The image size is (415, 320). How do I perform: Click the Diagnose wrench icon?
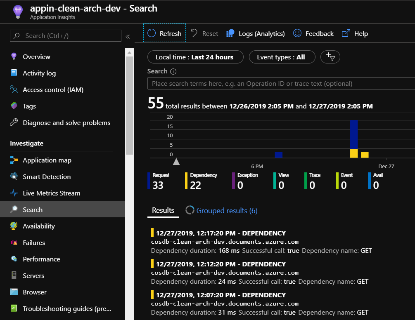[14, 122]
